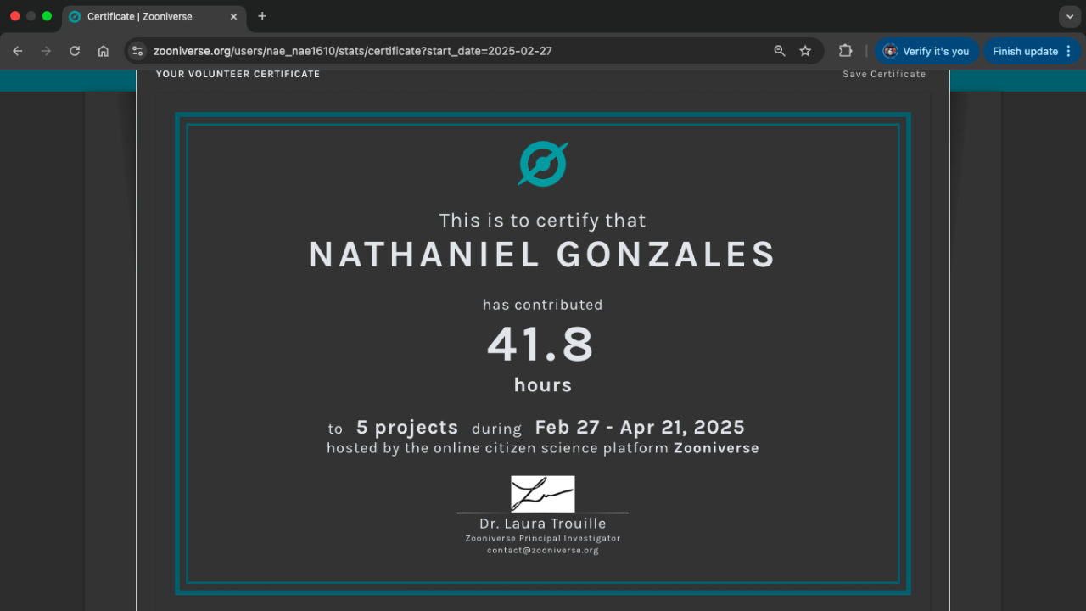View site information icon in address bar
The width and height of the screenshot is (1086, 611).
[137, 51]
